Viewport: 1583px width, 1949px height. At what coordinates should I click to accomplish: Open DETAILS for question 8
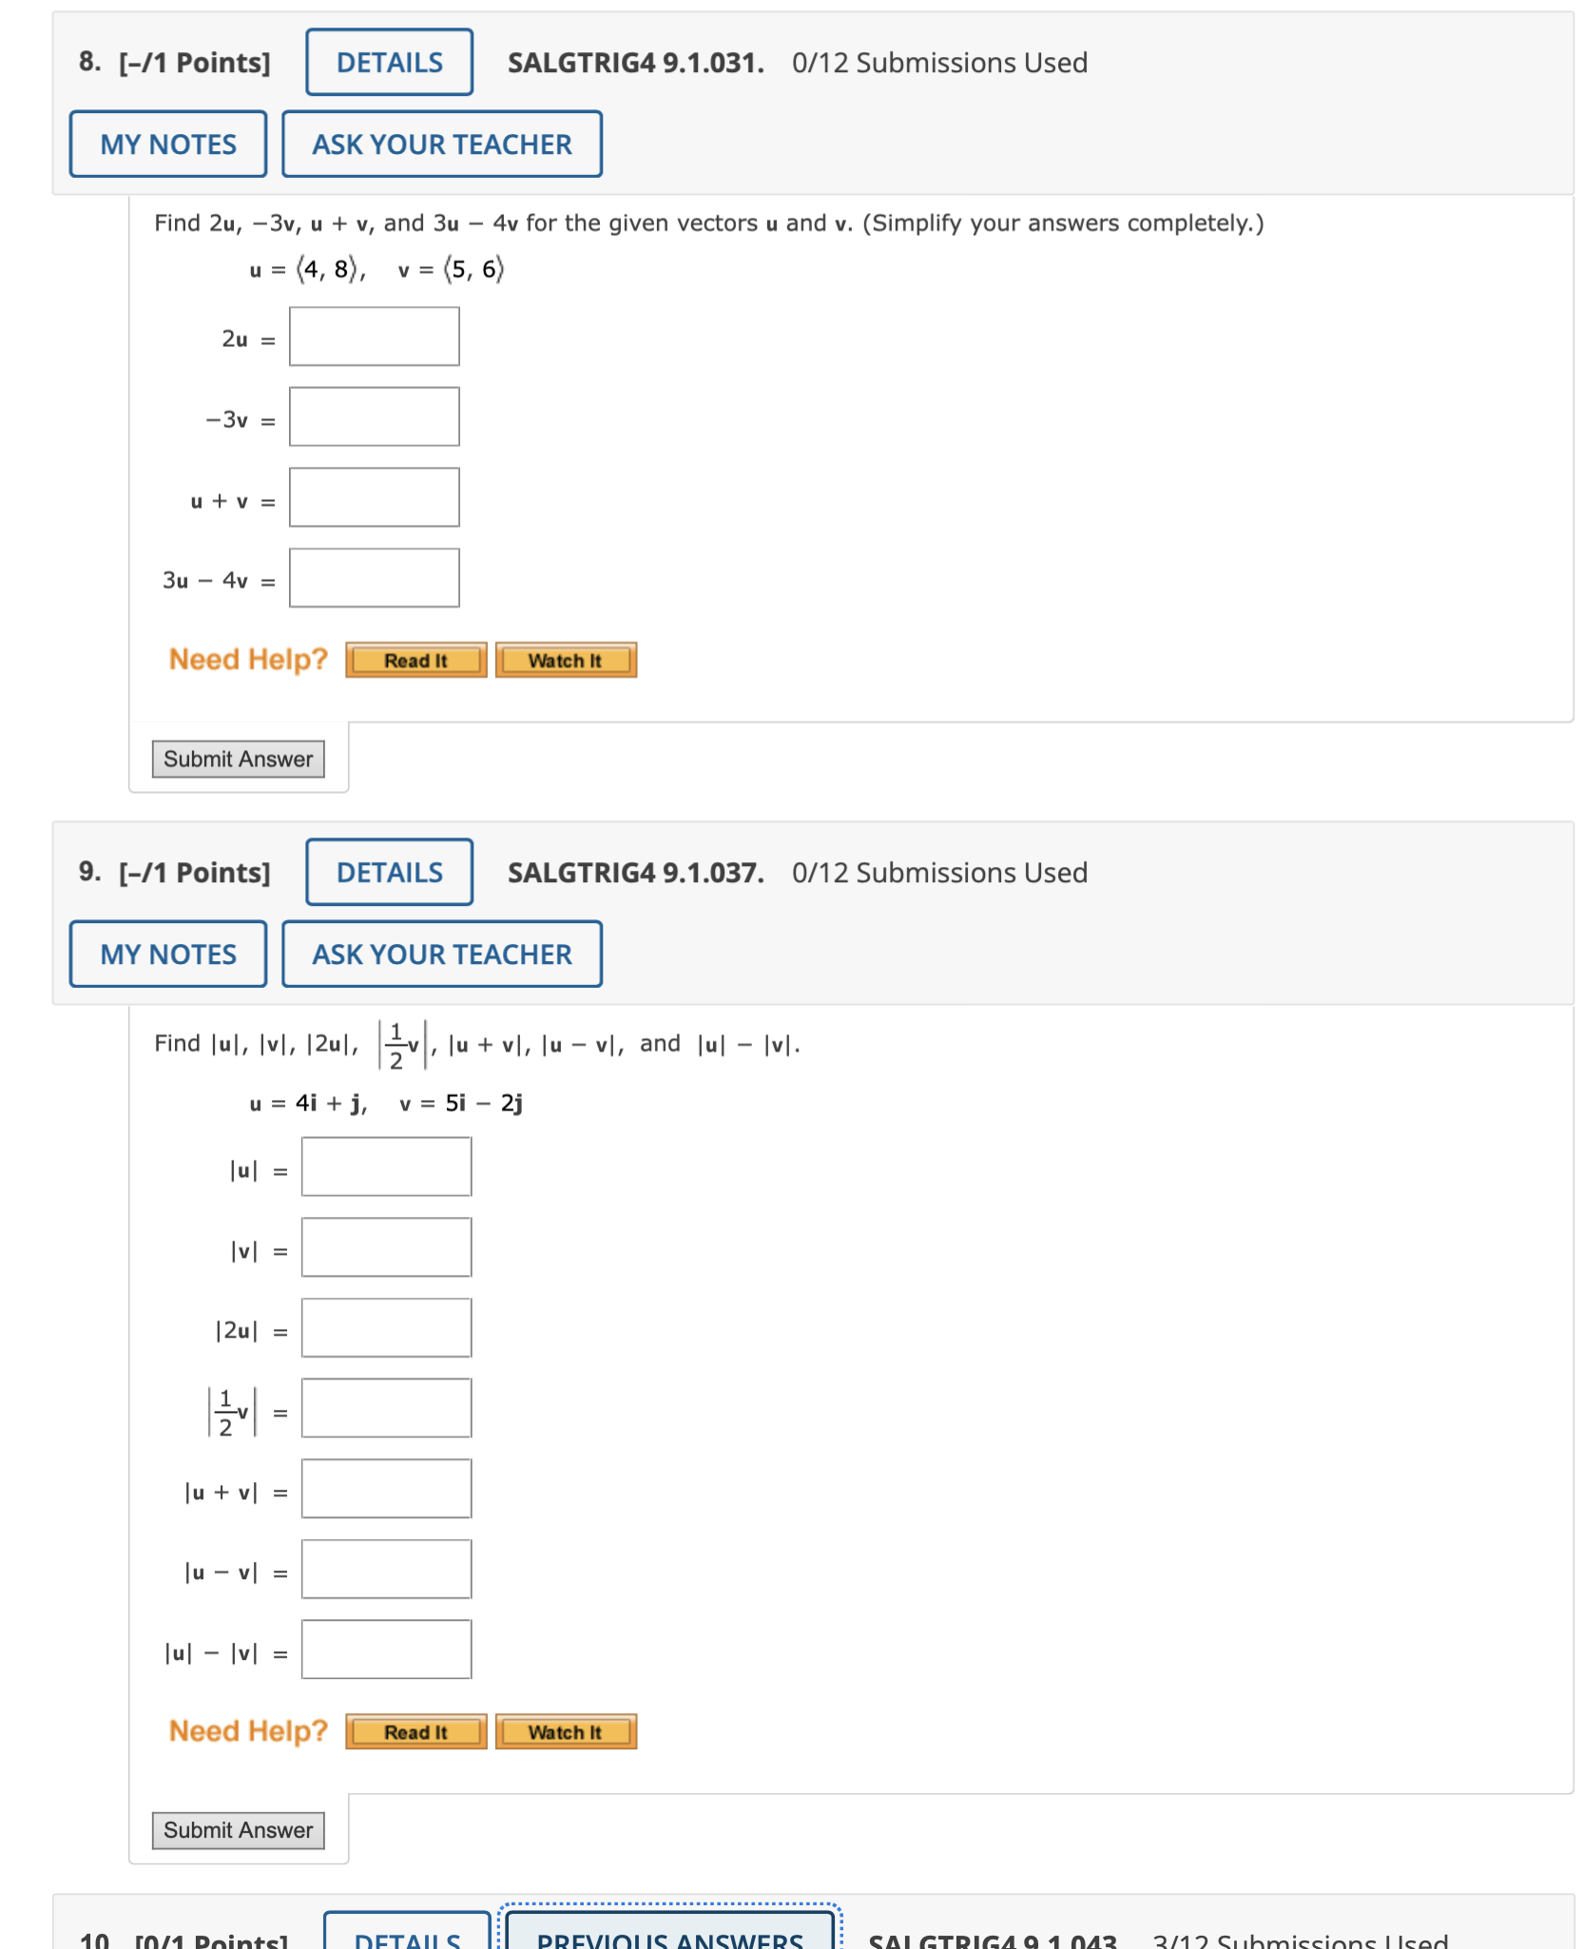[x=388, y=62]
